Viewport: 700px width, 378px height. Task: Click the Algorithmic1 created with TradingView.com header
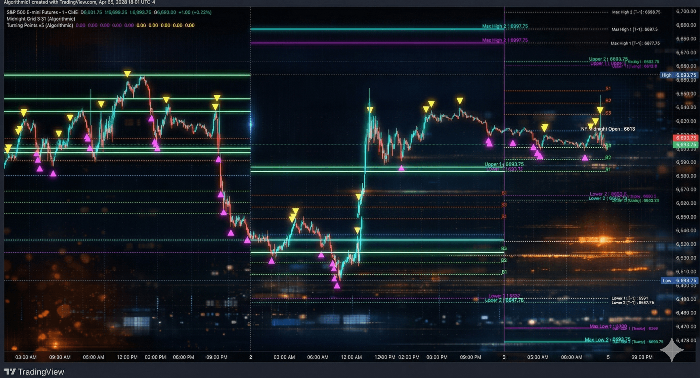point(79,2)
